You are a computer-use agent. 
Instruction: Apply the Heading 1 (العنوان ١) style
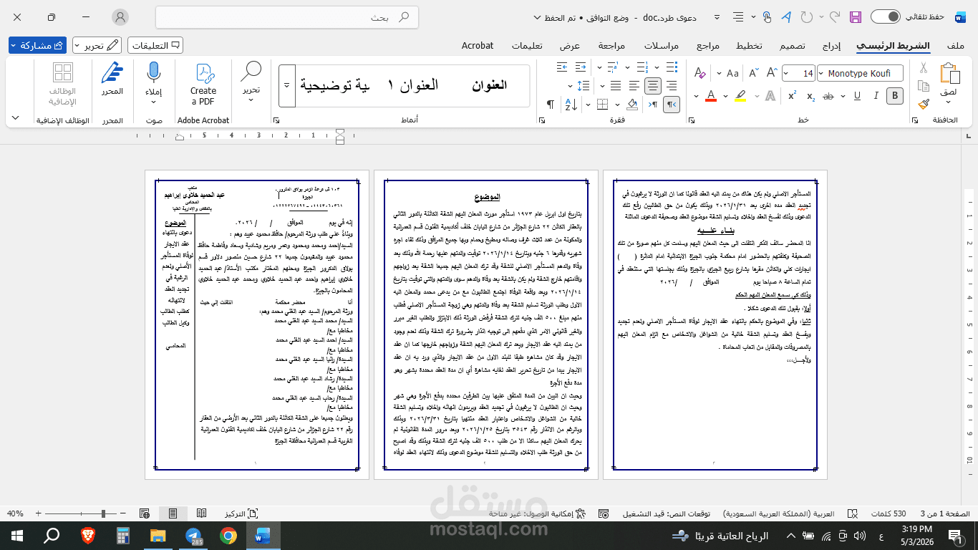[x=413, y=85]
